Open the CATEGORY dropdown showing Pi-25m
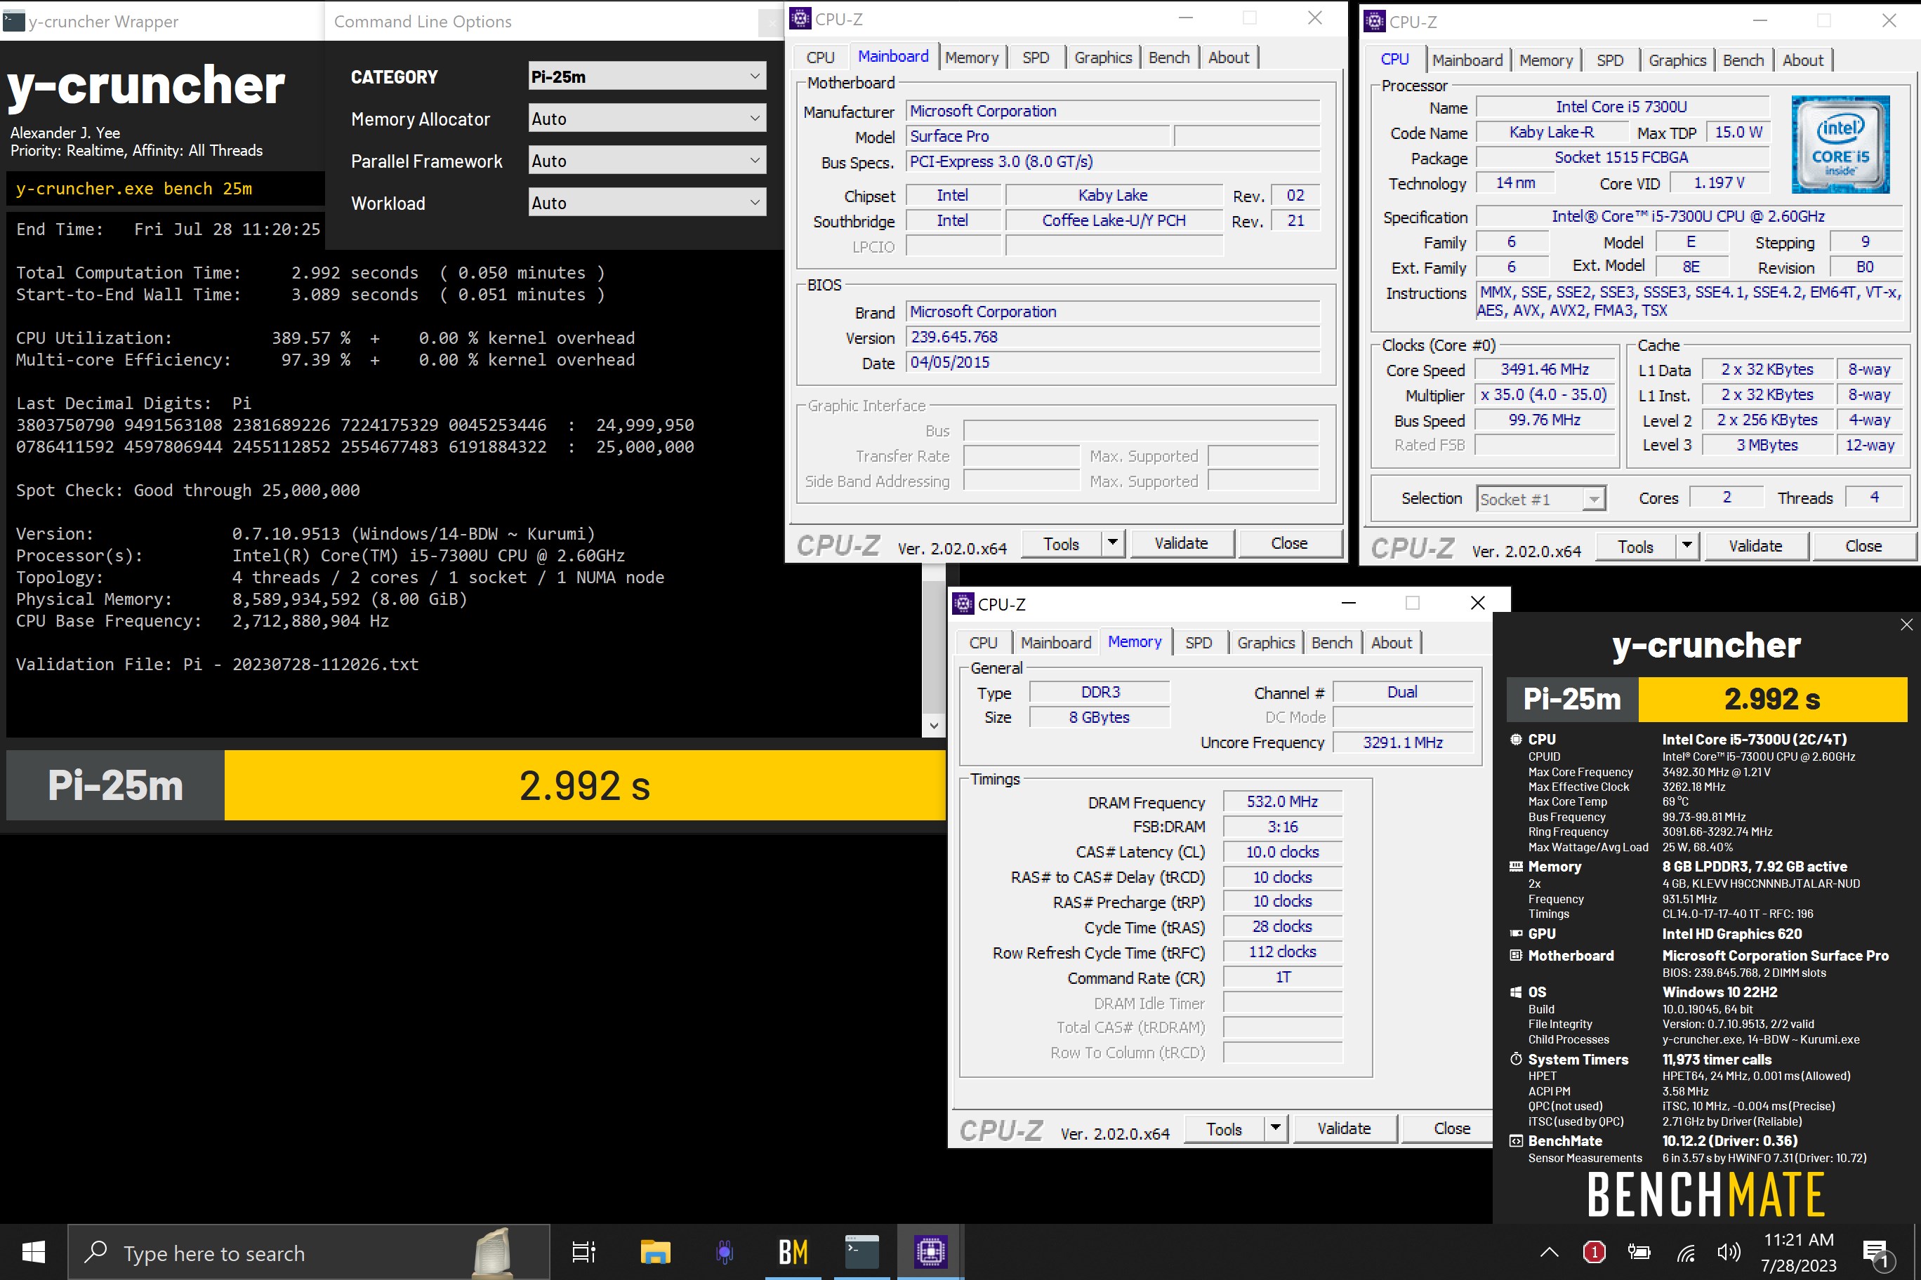1921x1280 pixels. tap(647, 76)
